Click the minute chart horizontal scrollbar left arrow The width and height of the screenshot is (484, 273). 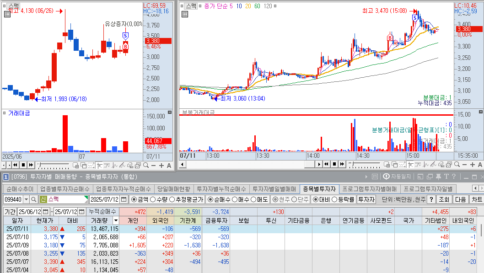pos(183,164)
